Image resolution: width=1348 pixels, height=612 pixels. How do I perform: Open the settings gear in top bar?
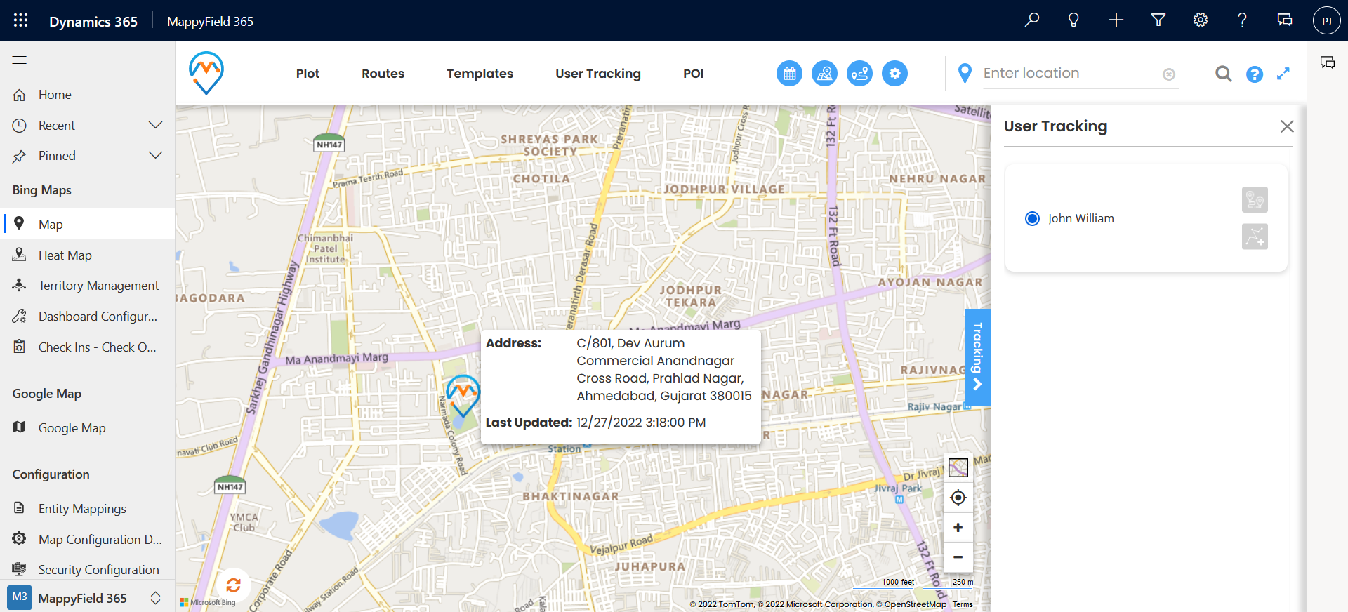1201,20
